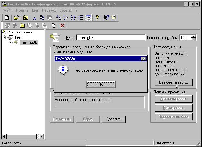Open the Вид menu
The height and width of the screenshot is (147, 202).
[x=35, y=10]
